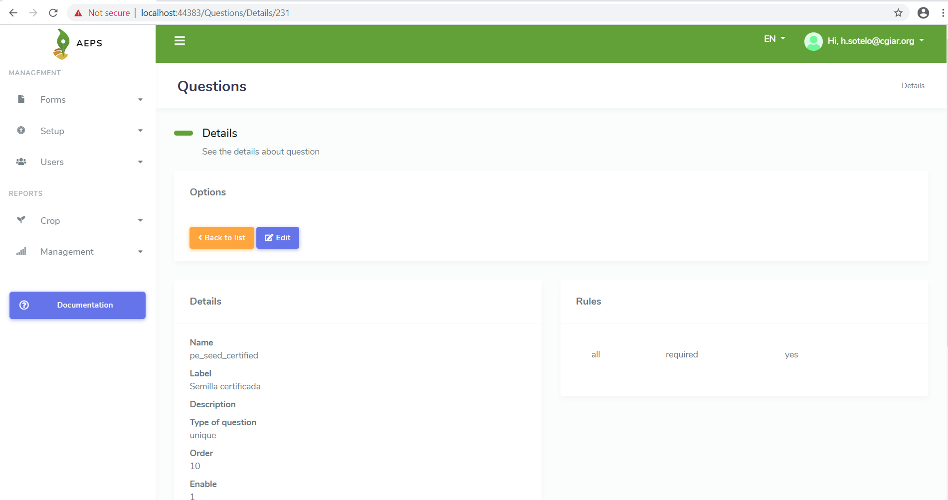This screenshot has height=500, width=948.
Task: Click the Documentation question mark icon
Action: [x=24, y=305]
